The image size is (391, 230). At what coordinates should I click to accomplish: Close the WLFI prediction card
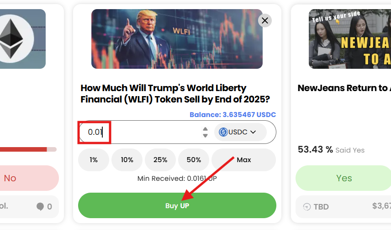click(x=265, y=20)
